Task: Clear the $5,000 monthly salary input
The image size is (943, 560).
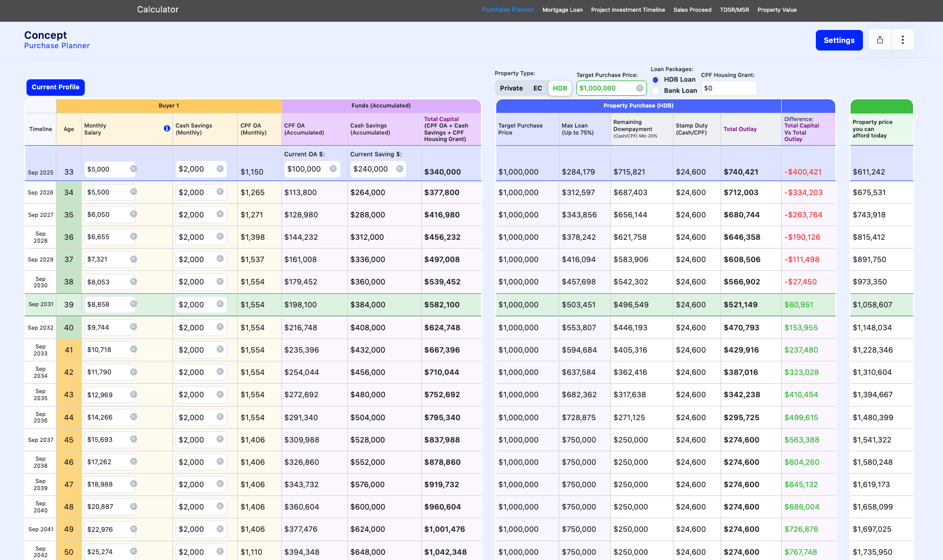Action: tap(134, 169)
